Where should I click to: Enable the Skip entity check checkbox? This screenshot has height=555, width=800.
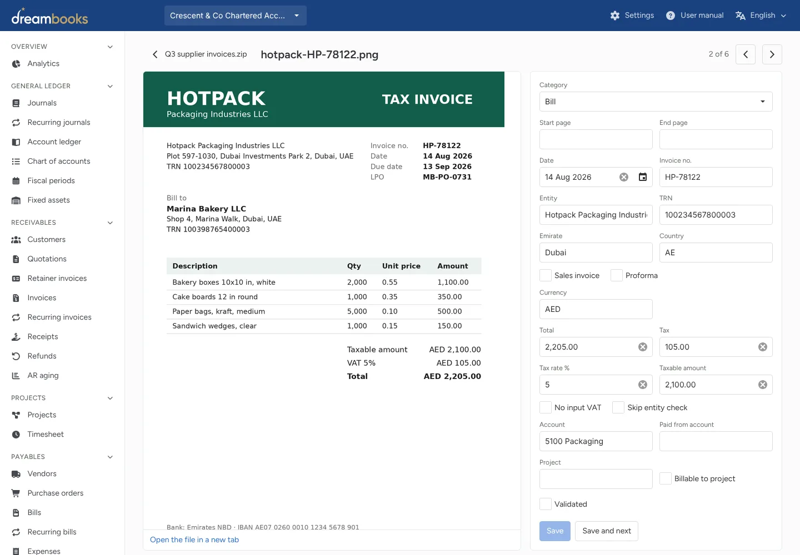tap(618, 407)
